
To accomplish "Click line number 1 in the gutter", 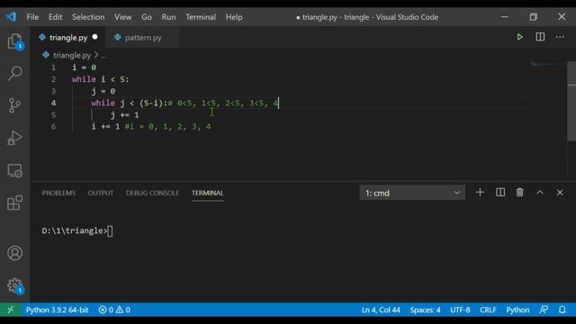I will [x=54, y=67].
